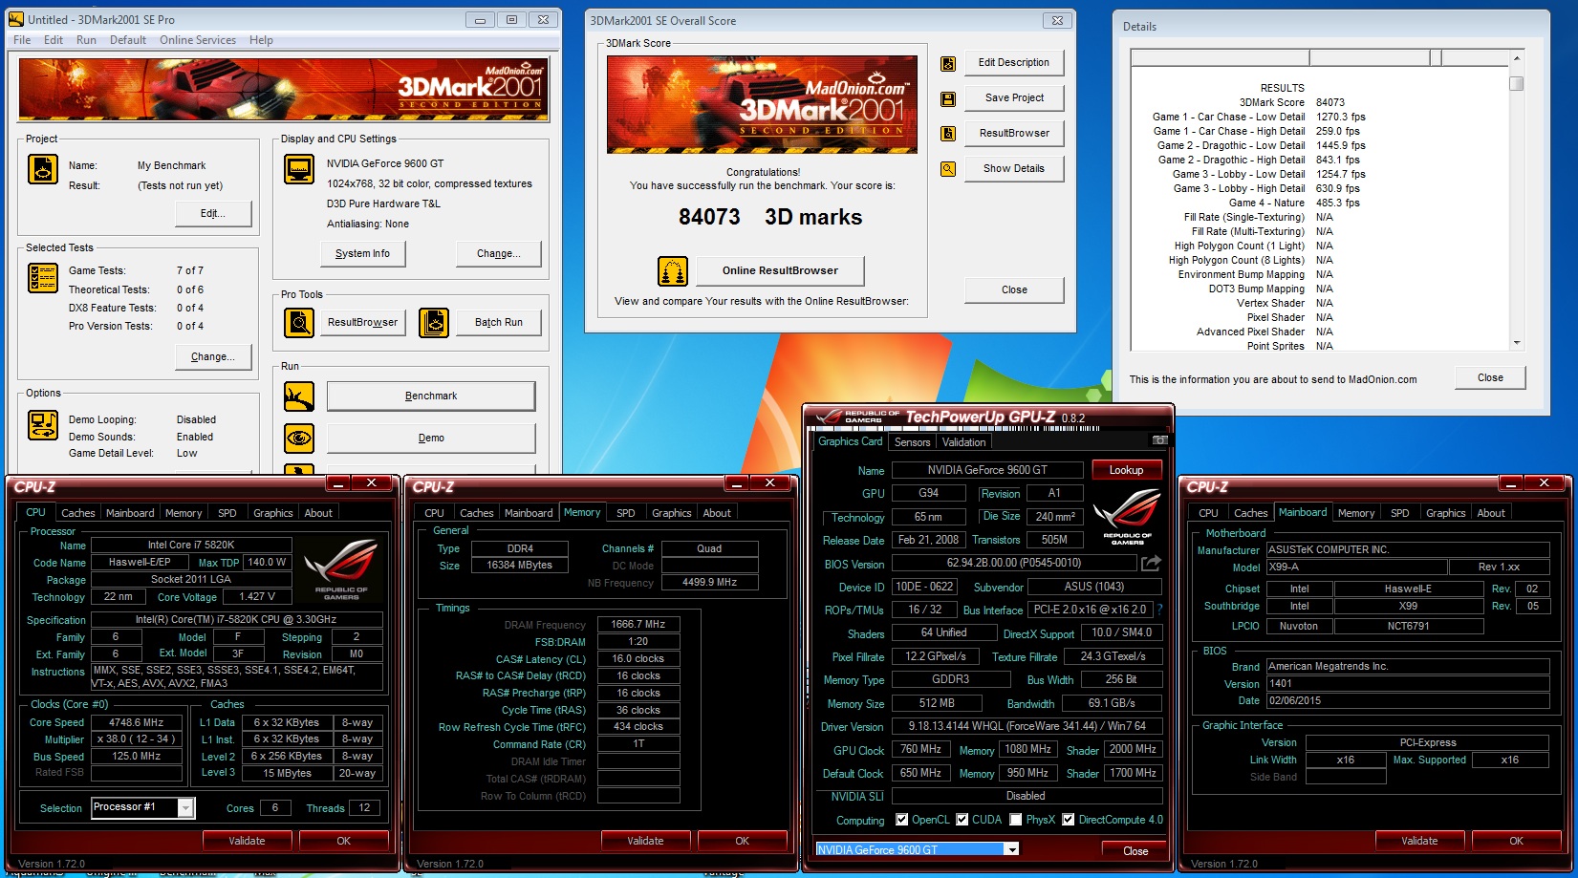Open the Default menu in 3DMark2001

[128, 40]
